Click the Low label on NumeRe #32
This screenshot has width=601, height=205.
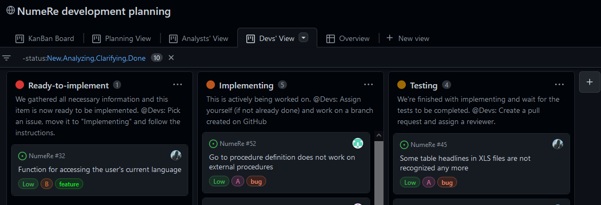tap(28, 184)
